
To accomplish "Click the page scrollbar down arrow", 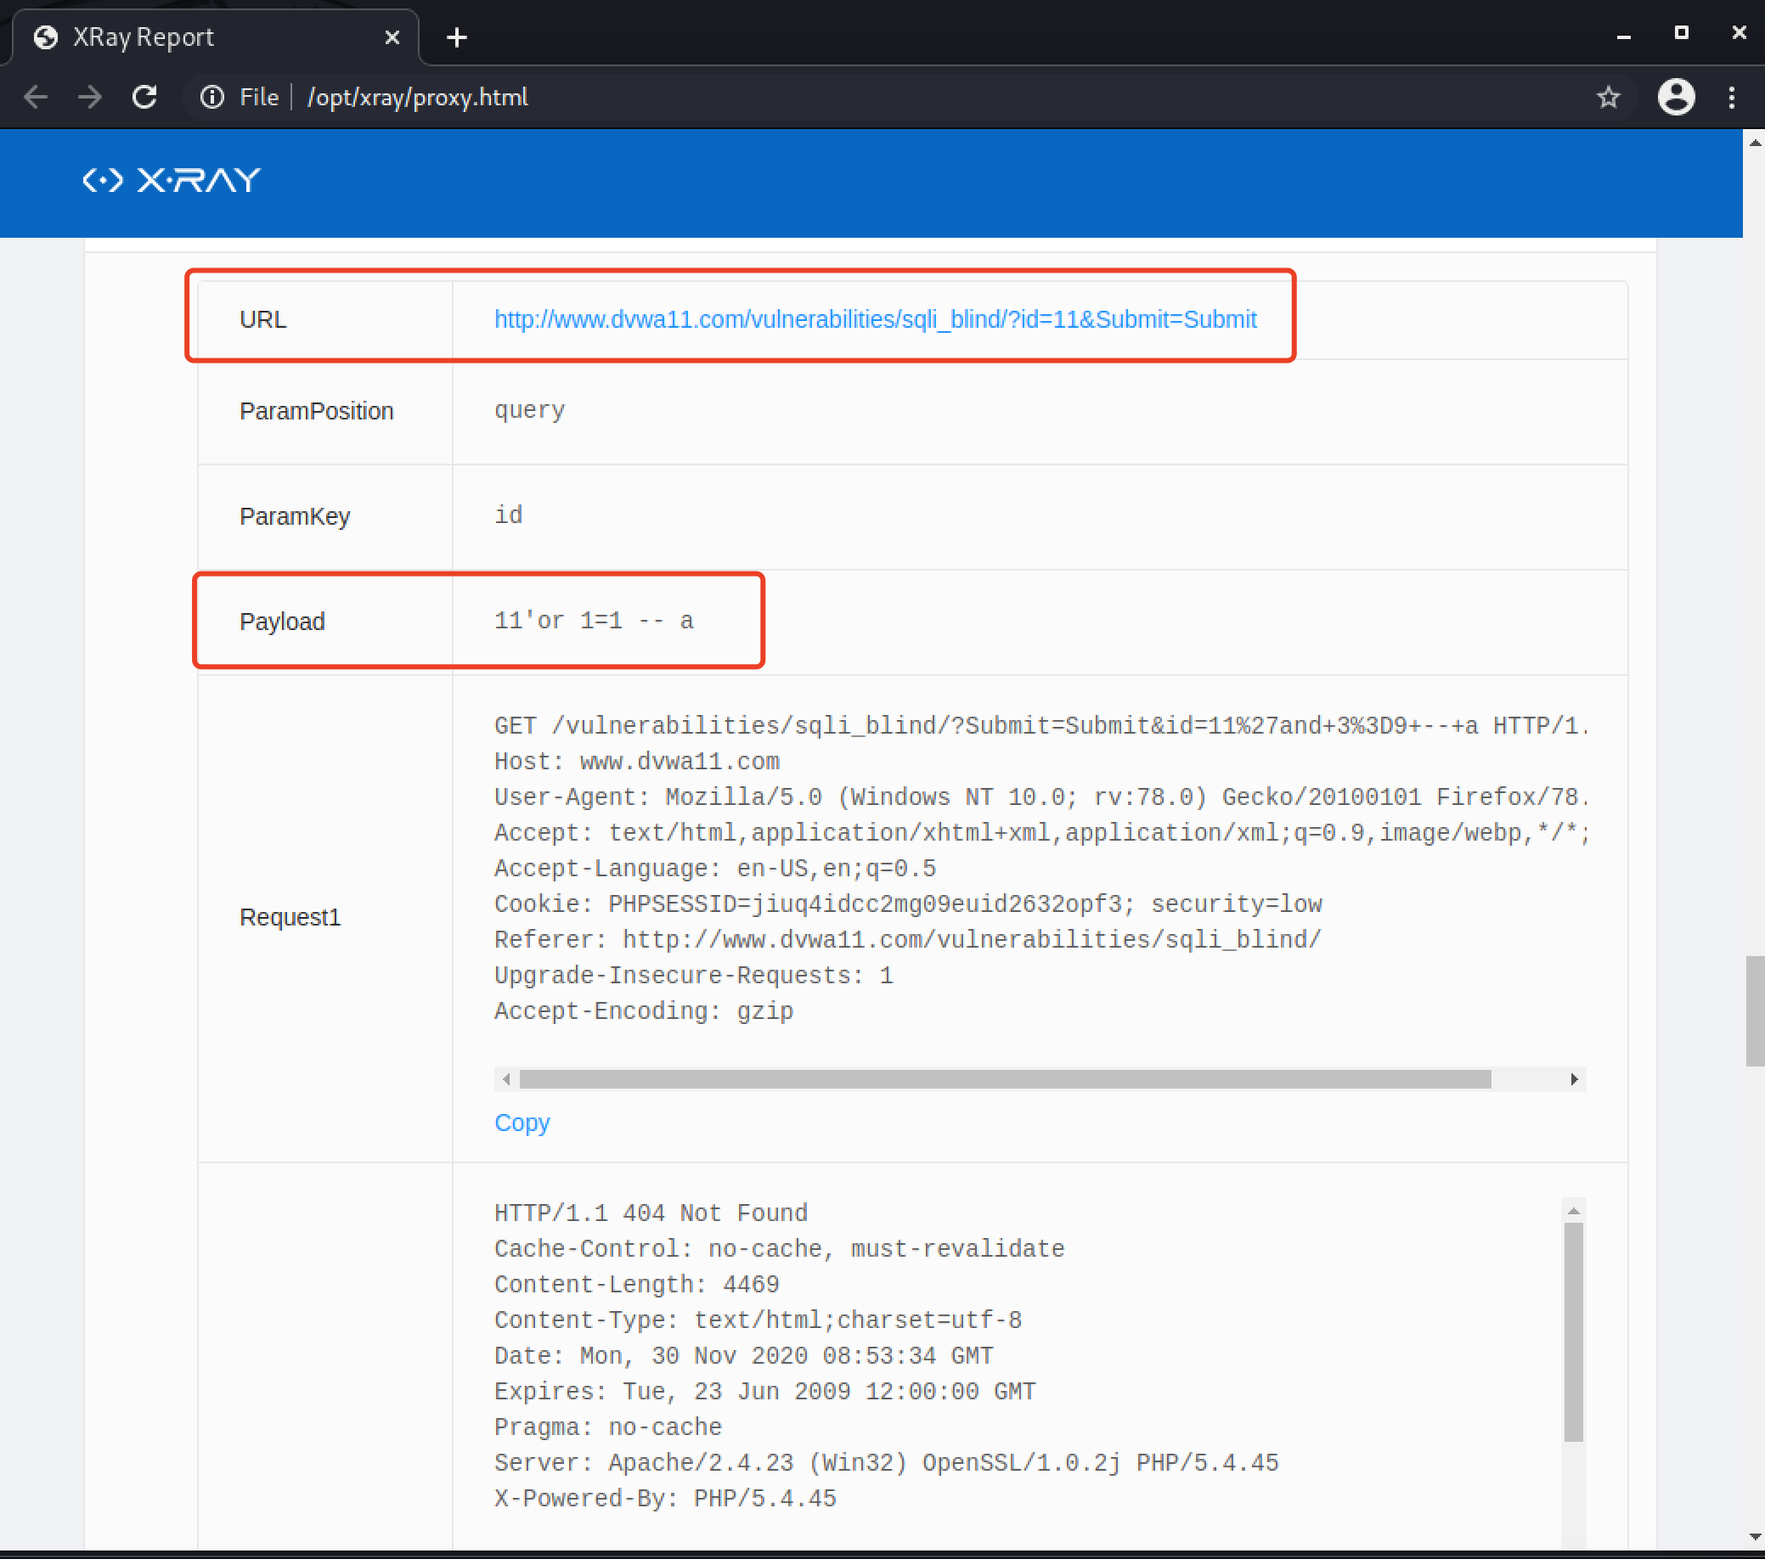I will coord(1754,1537).
